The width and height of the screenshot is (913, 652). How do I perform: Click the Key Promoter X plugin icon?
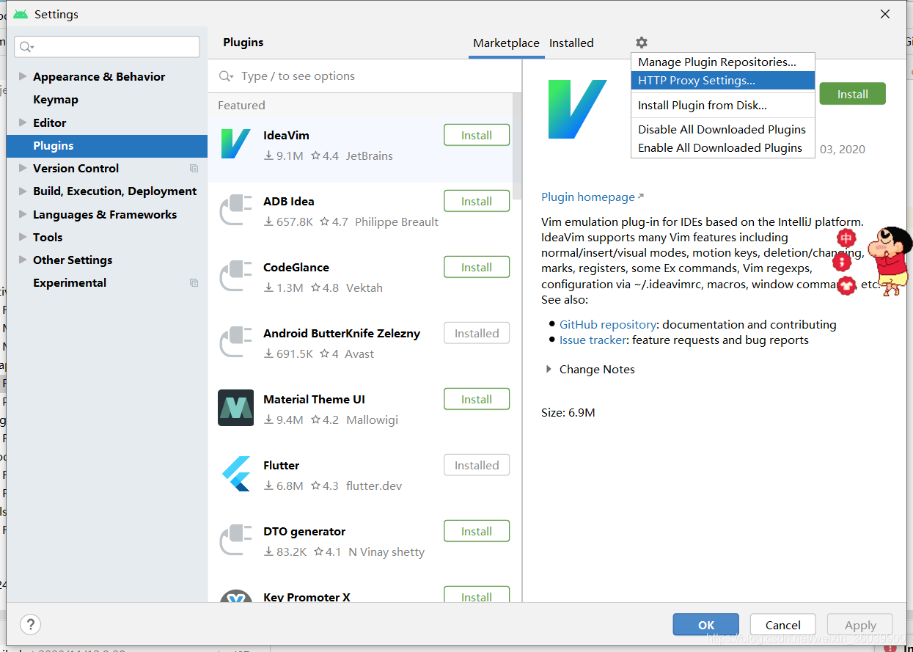pos(236,596)
